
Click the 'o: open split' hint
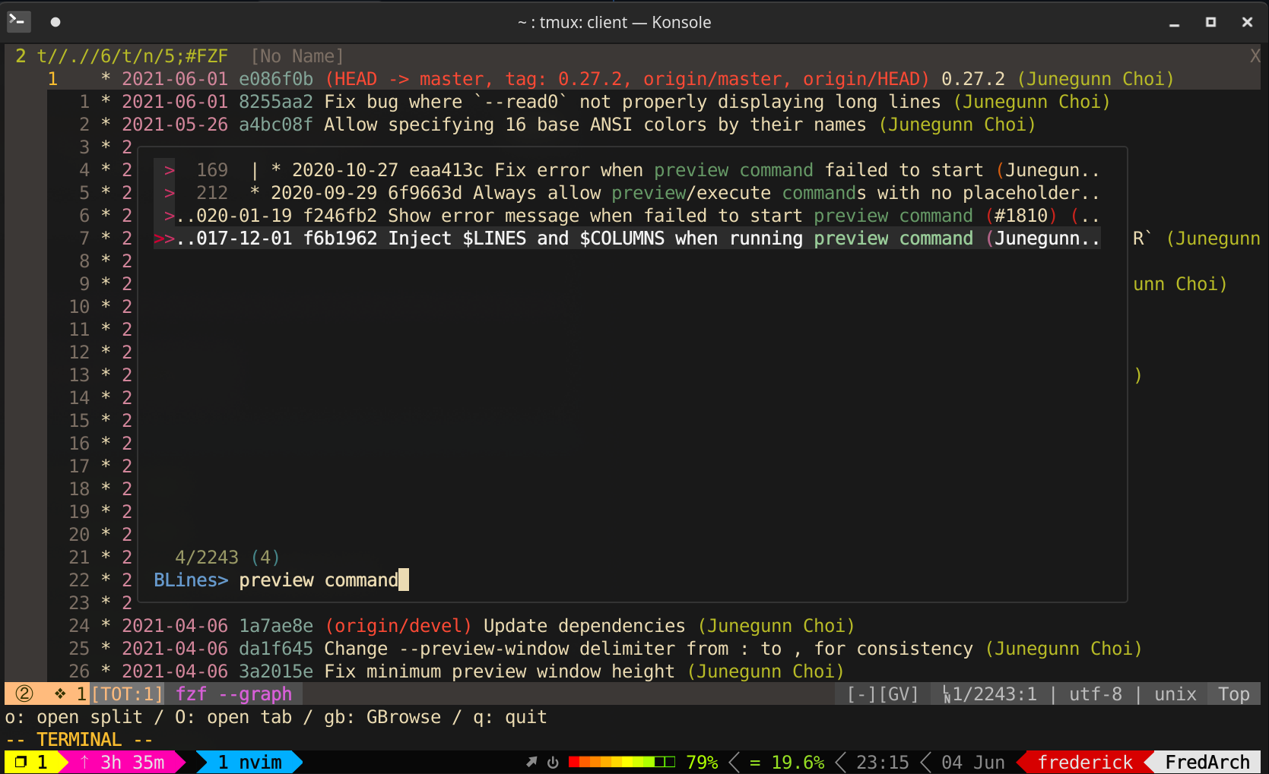click(74, 717)
